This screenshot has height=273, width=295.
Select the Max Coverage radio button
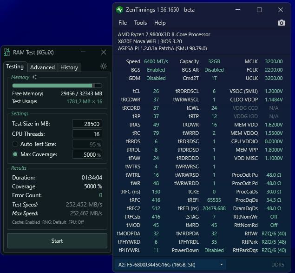[x=15, y=154]
